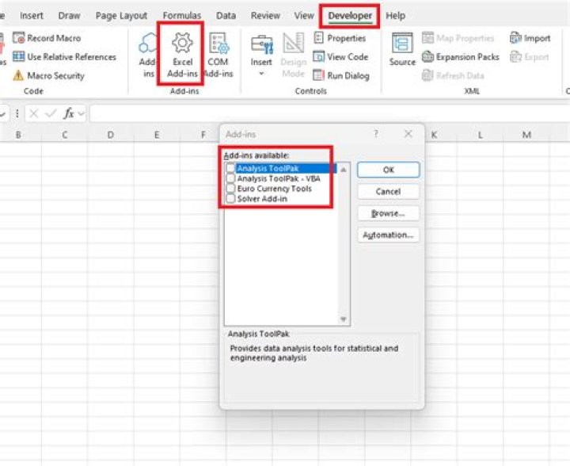This screenshot has height=466, width=570.
Task: Open the Data tab
Action: click(226, 16)
